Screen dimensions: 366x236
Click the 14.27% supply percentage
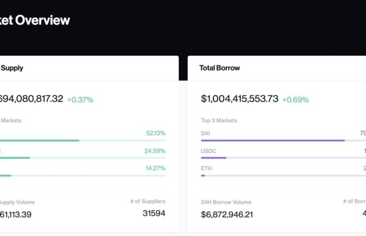(x=156, y=168)
